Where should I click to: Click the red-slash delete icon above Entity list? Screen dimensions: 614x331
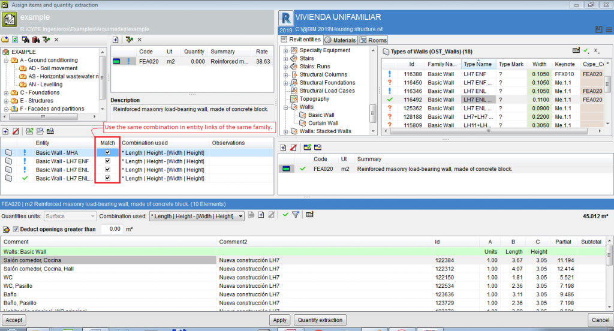click(16, 131)
